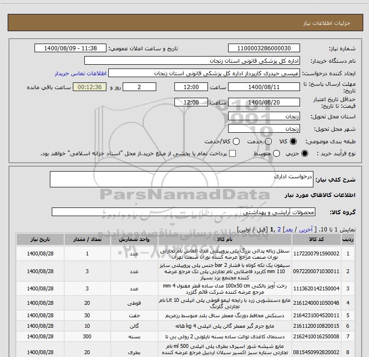Click the مایع جرم گیر معطر item name
The width and height of the screenshot is (369, 357).
(x=225, y=326)
